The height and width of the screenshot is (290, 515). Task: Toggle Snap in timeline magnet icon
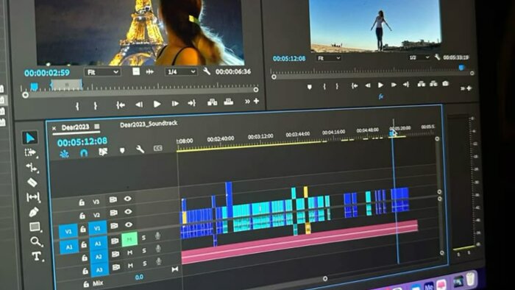pos(84,153)
